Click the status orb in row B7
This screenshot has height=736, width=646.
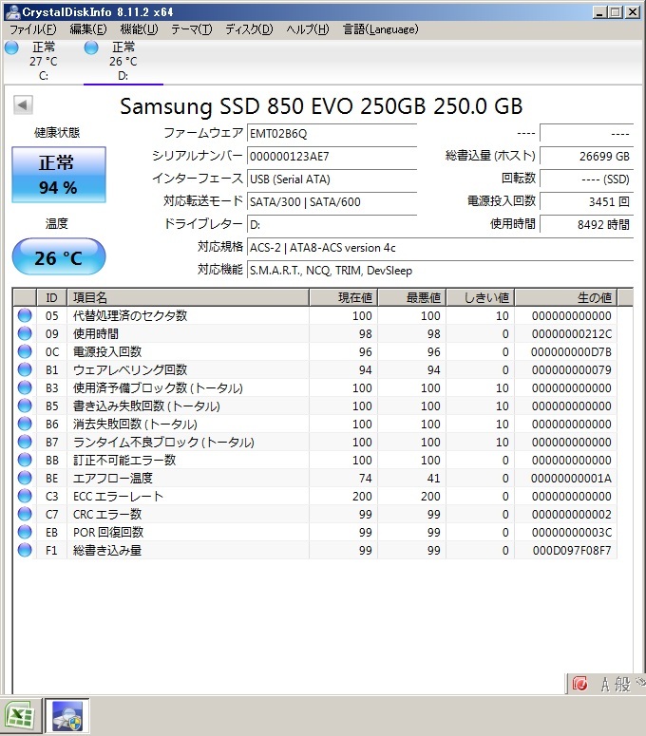coord(25,443)
